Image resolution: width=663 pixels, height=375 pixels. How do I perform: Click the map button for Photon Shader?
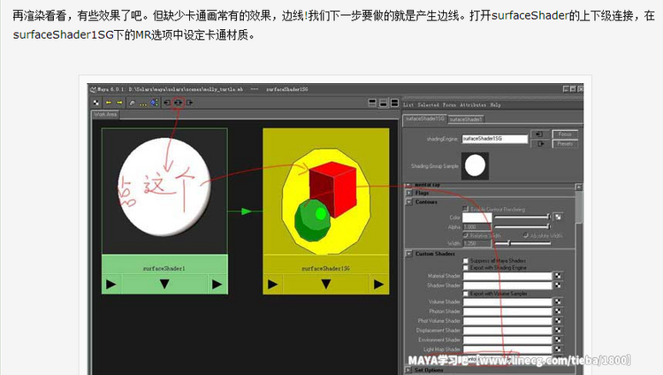click(558, 311)
